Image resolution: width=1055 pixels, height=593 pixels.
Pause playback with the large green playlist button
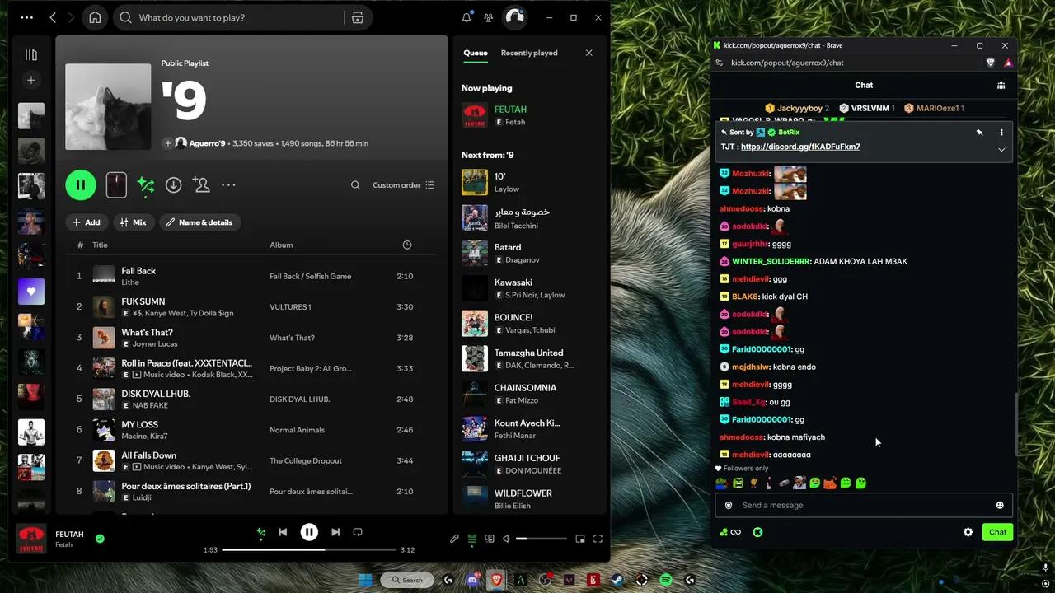point(81,185)
